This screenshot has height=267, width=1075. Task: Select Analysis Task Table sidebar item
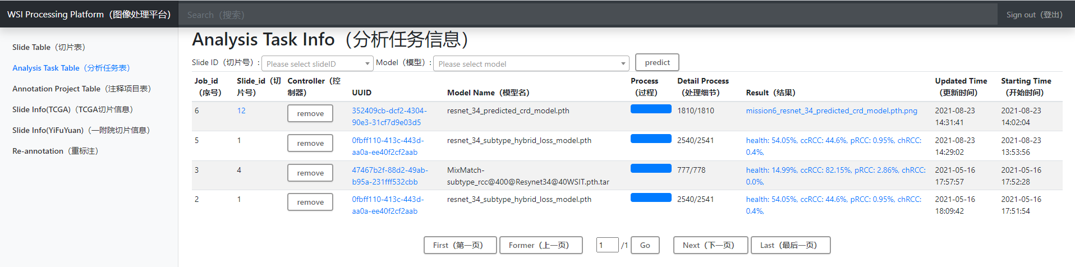click(x=71, y=68)
